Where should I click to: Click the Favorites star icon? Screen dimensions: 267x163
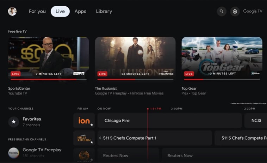tap(14, 122)
